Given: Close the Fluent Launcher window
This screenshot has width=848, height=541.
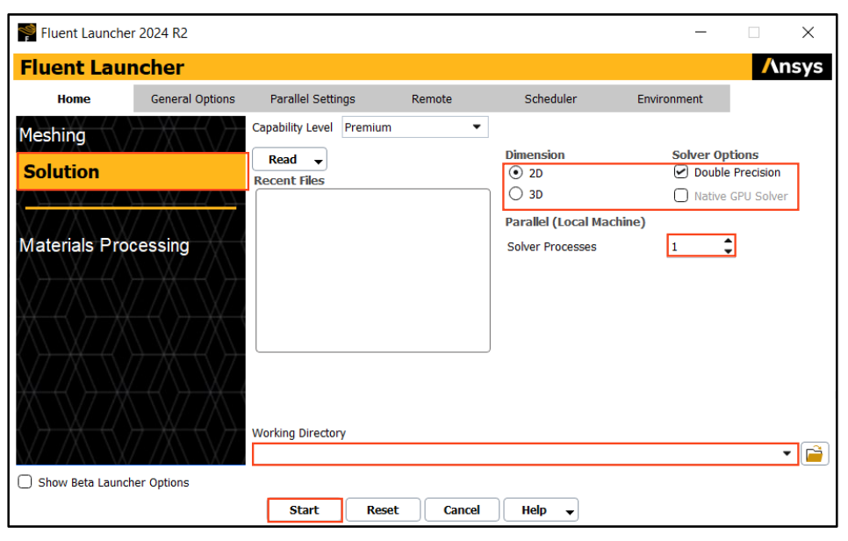Looking at the screenshot, I should click(808, 32).
